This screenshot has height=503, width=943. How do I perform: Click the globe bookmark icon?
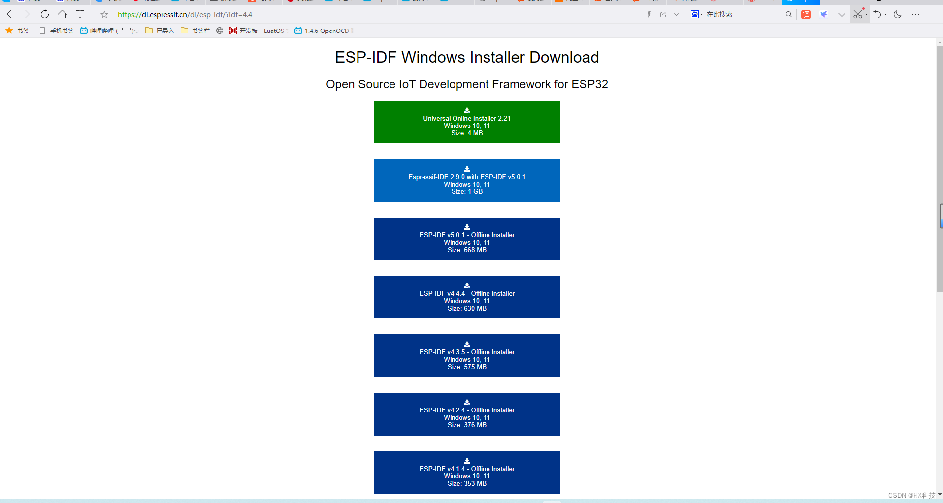[220, 31]
